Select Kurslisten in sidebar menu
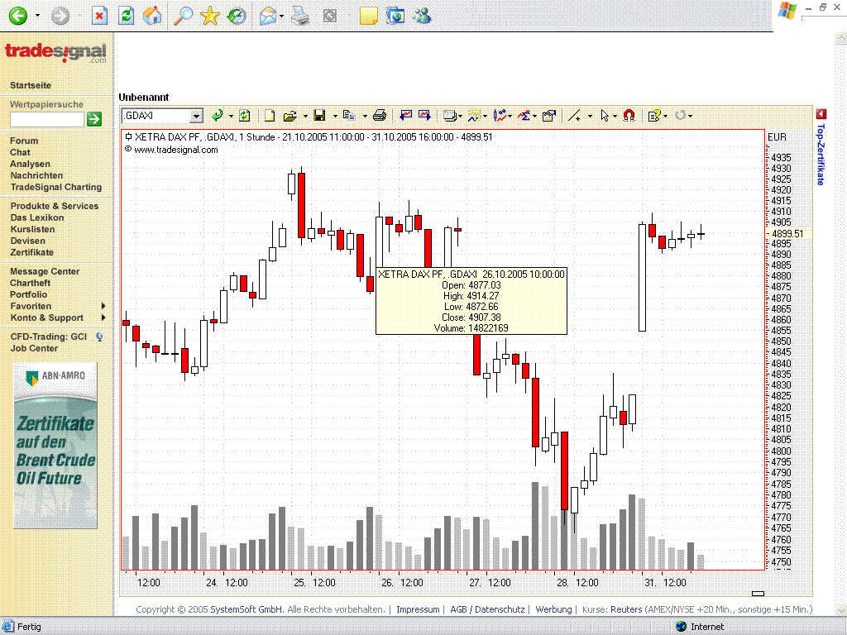Image resolution: width=847 pixels, height=635 pixels. click(32, 229)
